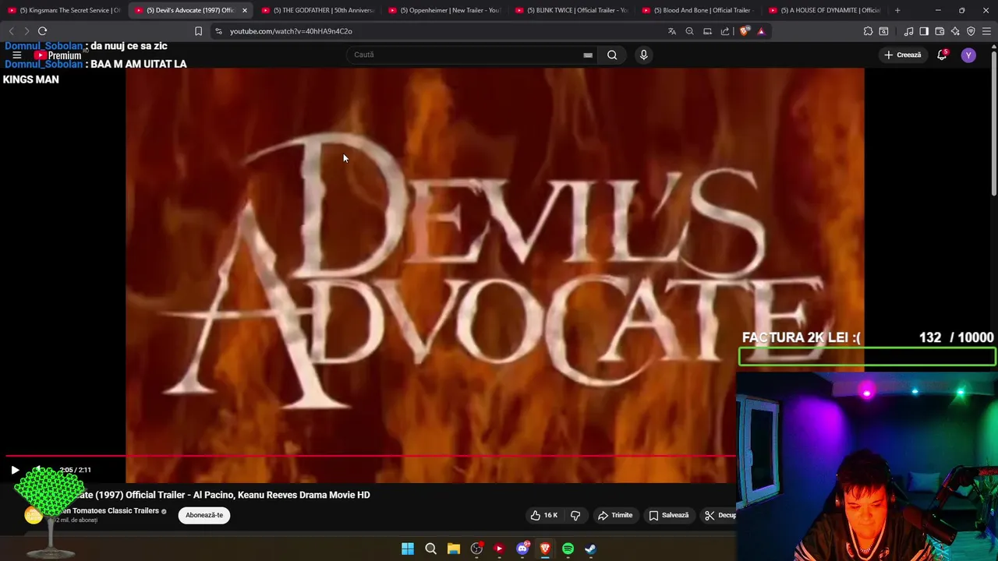Switch to THE GODFATHER 50th Anniversary tab
This screenshot has height=561, width=998.
tap(317, 10)
